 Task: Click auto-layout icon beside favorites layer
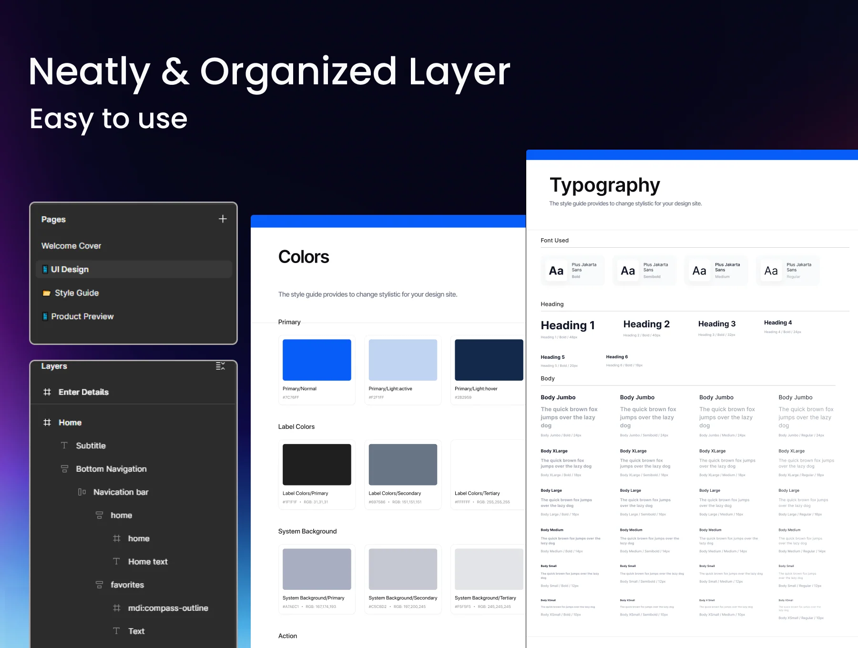pos(99,585)
